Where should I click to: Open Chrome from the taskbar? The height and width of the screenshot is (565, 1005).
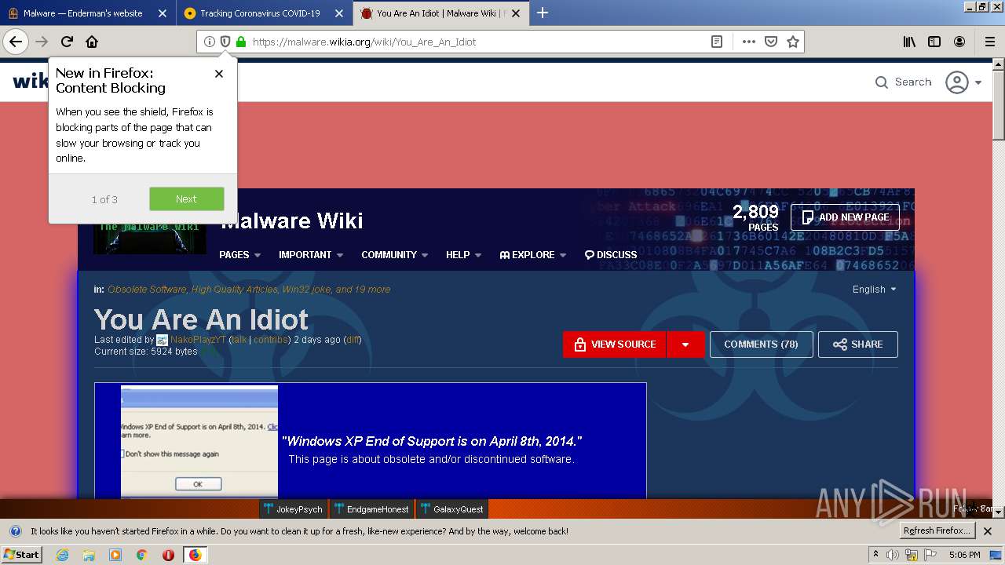coord(142,555)
